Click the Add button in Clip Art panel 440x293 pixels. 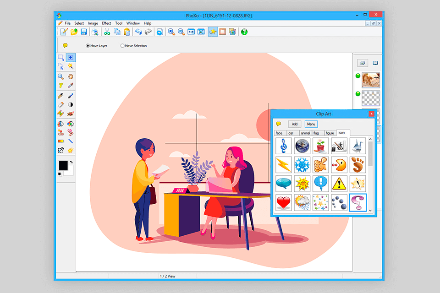[294, 124]
